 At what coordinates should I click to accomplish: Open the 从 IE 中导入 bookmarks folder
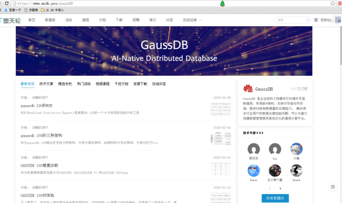(52, 10)
